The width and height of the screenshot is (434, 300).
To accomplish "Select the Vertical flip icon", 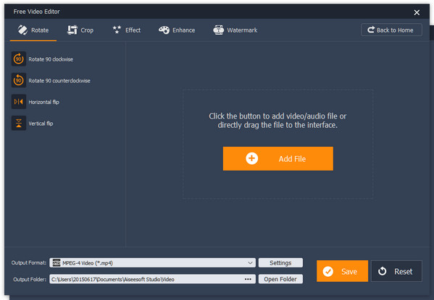I will pos(19,123).
